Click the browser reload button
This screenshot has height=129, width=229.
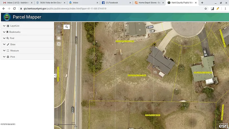14,9
